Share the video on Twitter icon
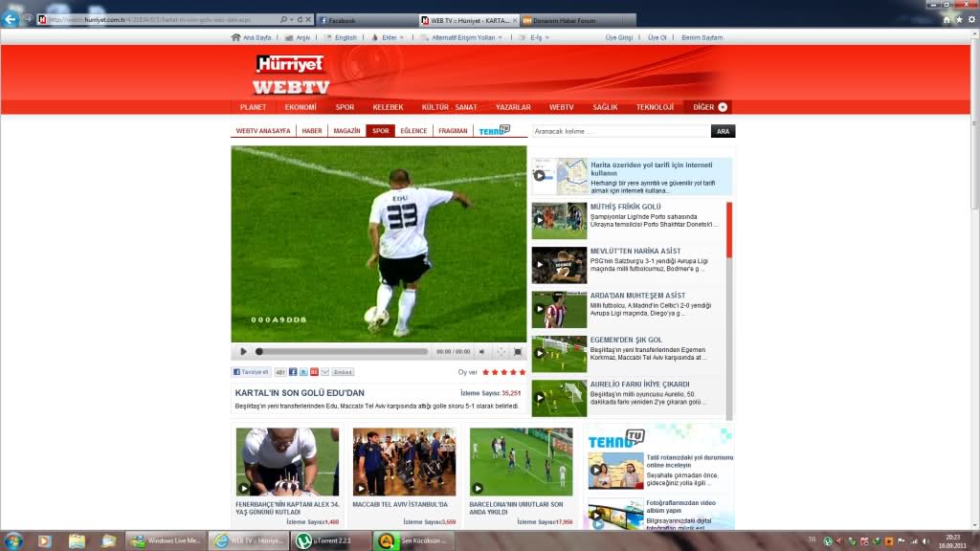This screenshot has width=980, height=551. (303, 372)
